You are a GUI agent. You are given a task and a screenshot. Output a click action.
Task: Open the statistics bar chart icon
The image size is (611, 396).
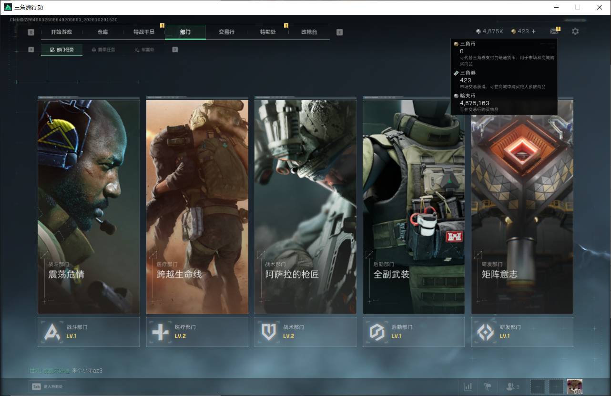click(x=468, y=386)
